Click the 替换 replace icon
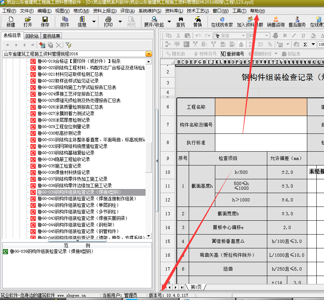 pos(197,21)
